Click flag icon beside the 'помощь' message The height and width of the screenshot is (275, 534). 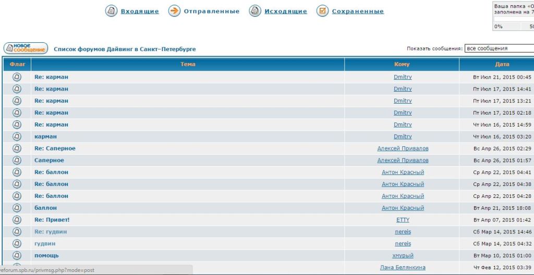pyautogui.click(x=17, y=256)
